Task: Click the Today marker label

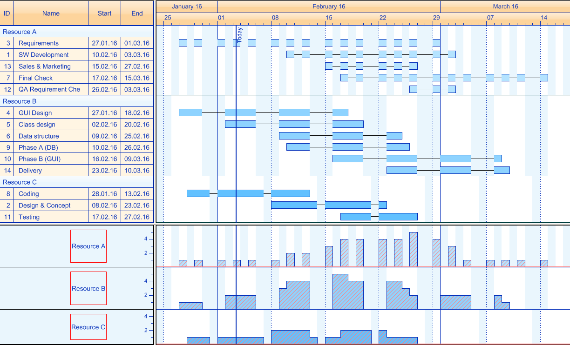Action: tap(239, 36)
